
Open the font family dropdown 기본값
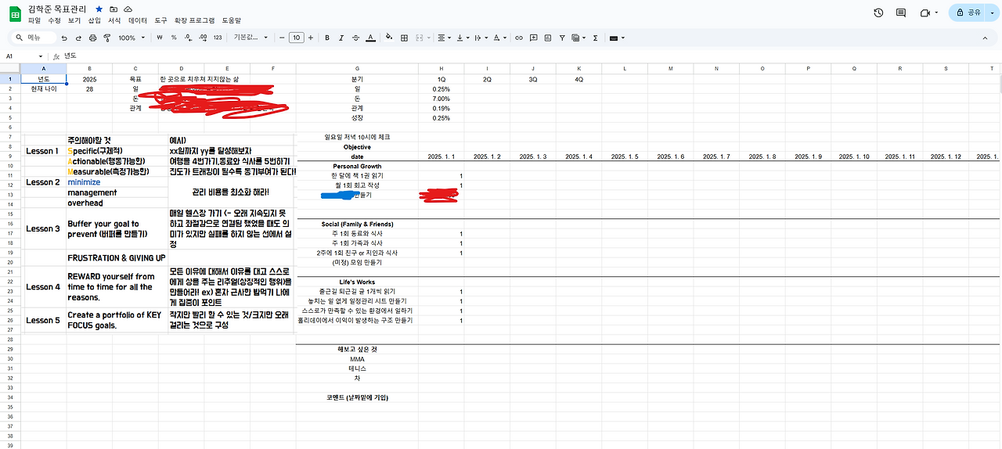point(250,38)
